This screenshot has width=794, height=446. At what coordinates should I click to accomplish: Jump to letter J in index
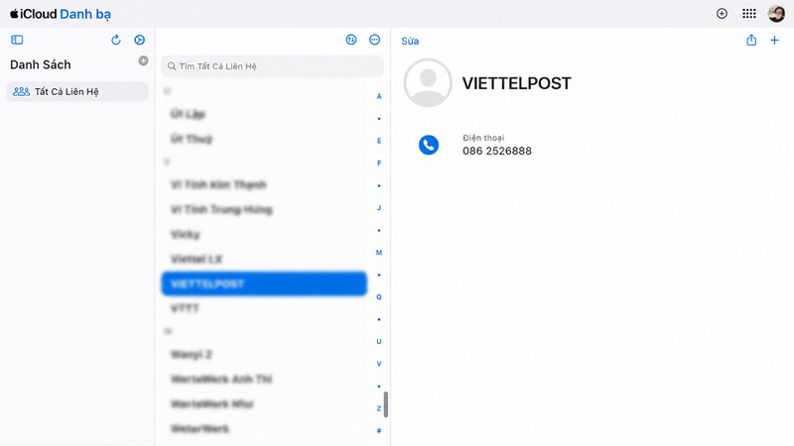click(x=379, y=207)
